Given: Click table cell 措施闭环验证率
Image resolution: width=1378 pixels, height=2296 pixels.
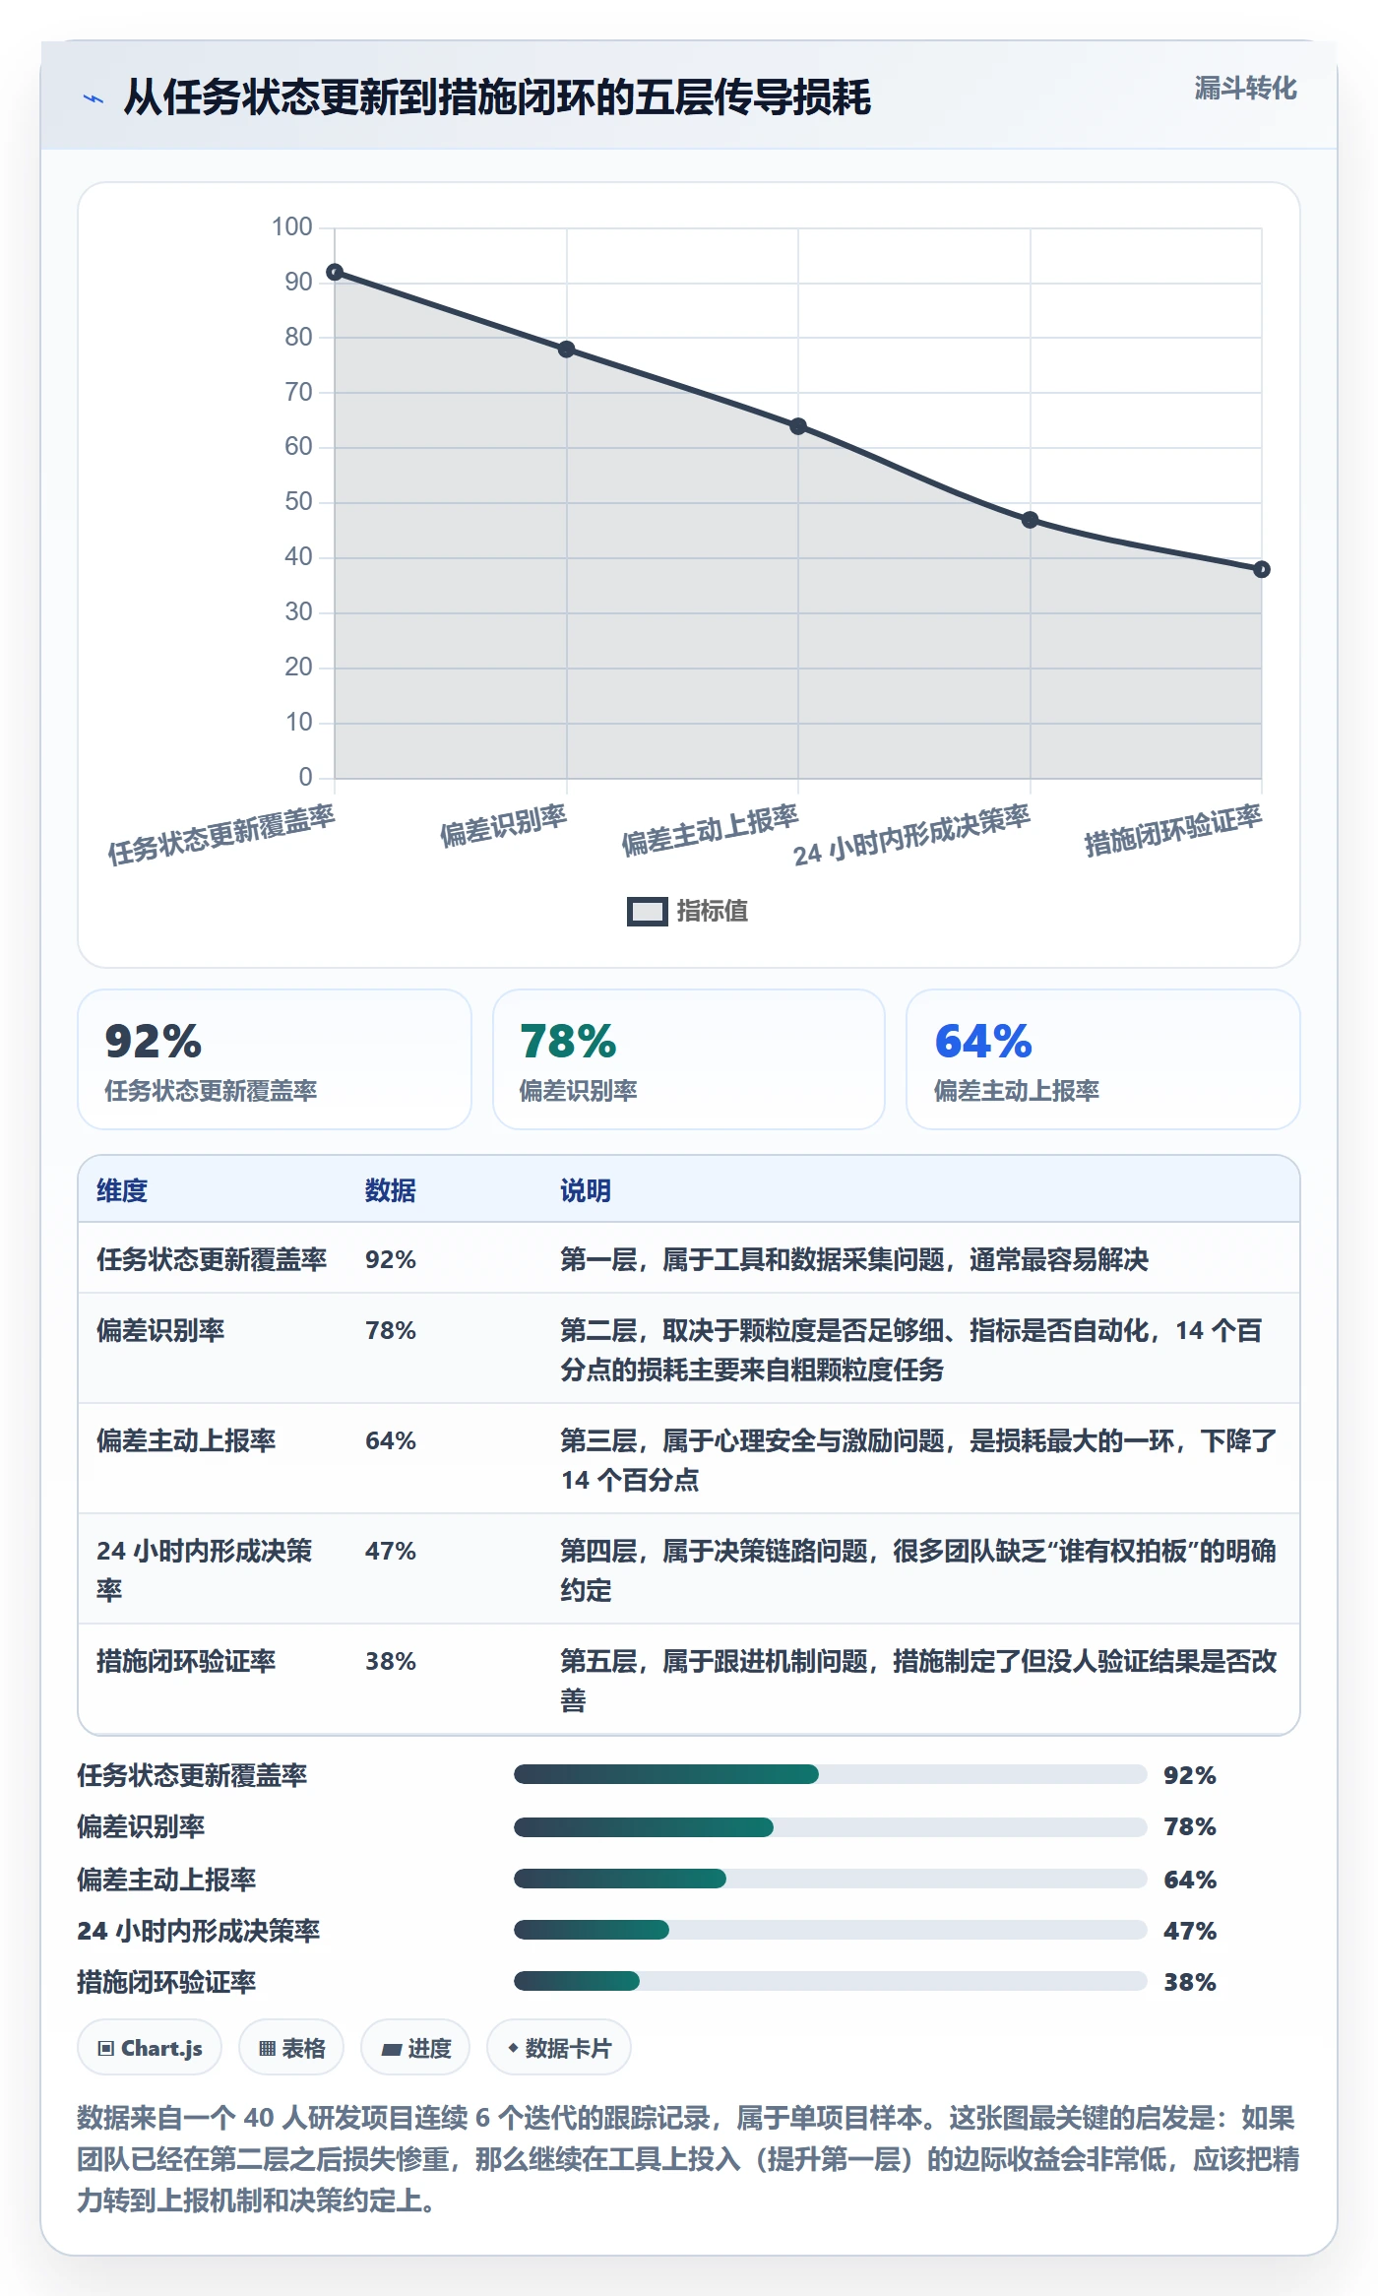Looking at the screenshot, I should pyautogui.click(x=186, y=1661).
